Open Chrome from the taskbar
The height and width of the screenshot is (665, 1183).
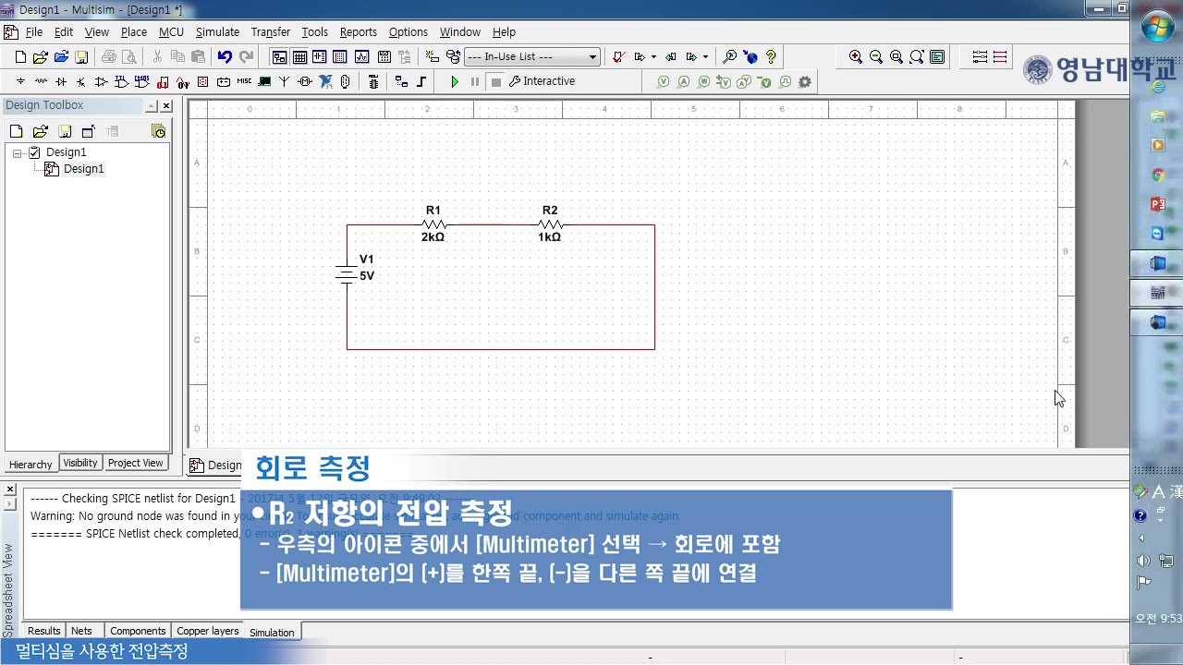click(1157, 175)
